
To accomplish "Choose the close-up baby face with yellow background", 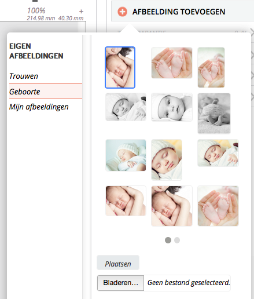I will [167, 159].
